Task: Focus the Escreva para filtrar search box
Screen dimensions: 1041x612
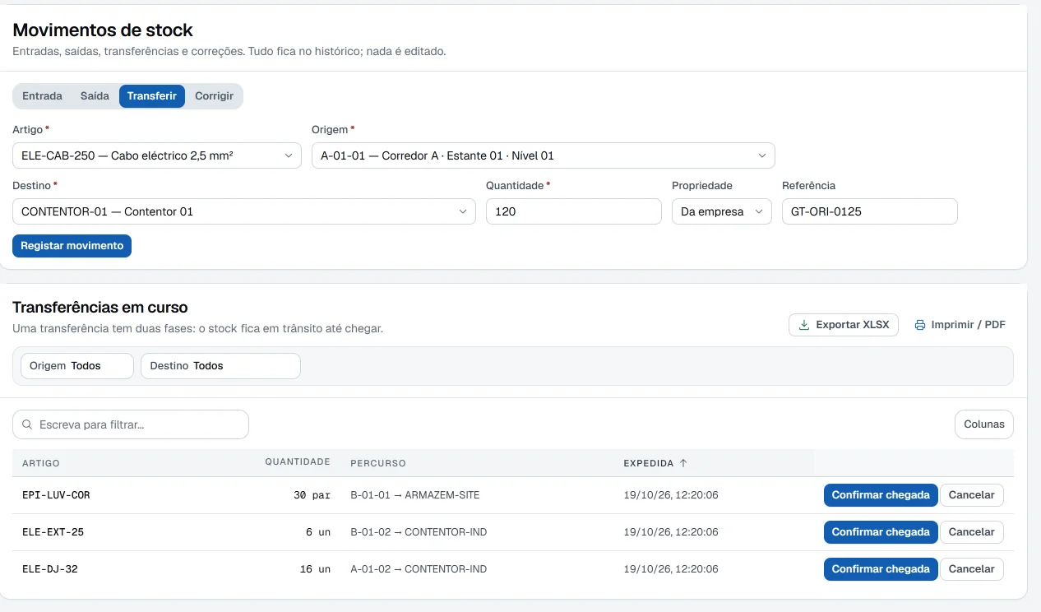Action: pyautogui.click(x=131, y=424)
